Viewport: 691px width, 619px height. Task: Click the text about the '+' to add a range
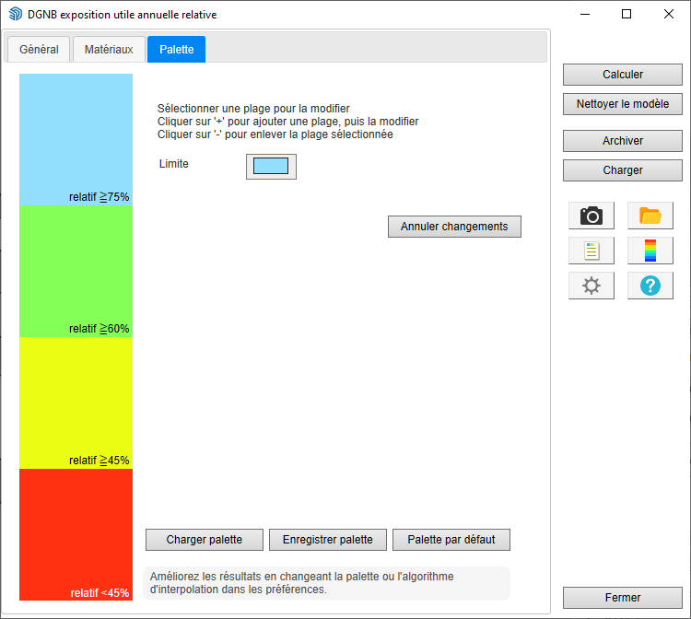pos(287,122)
